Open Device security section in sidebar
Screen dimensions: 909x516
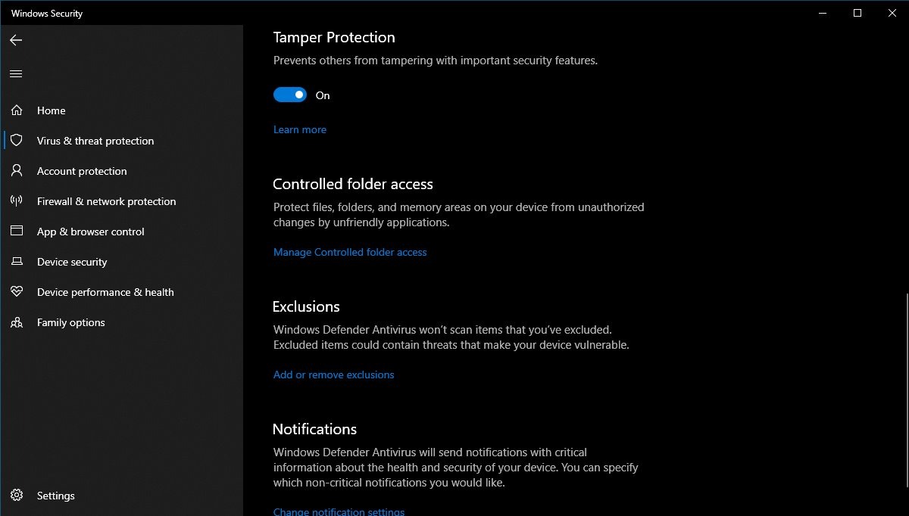121,262
